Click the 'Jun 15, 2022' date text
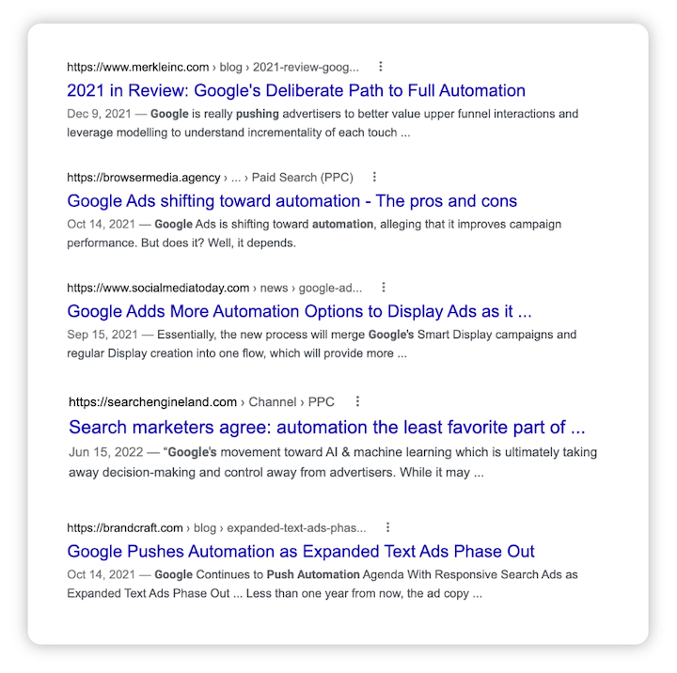This screenshot has height=673, width=677. [105, 452]
